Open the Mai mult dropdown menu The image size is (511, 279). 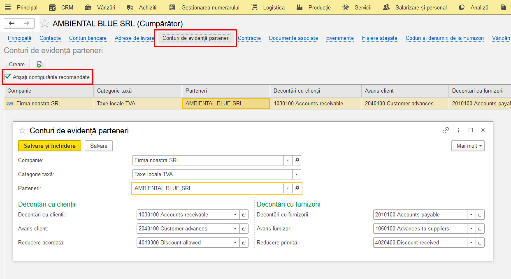click(x=468, y=146)
